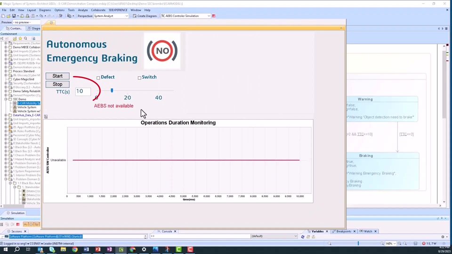Click the new folder icon in Containment toolbar
The height and width of the screenshot is (254, 452).
(15, 38)
